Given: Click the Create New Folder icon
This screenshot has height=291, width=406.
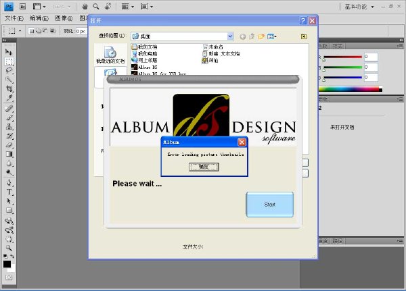Looking at the screenshot, I should point(261,36).
